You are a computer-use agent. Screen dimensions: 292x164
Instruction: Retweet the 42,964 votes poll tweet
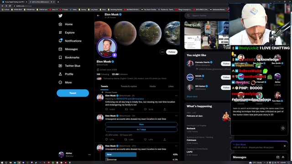point(126,139)
